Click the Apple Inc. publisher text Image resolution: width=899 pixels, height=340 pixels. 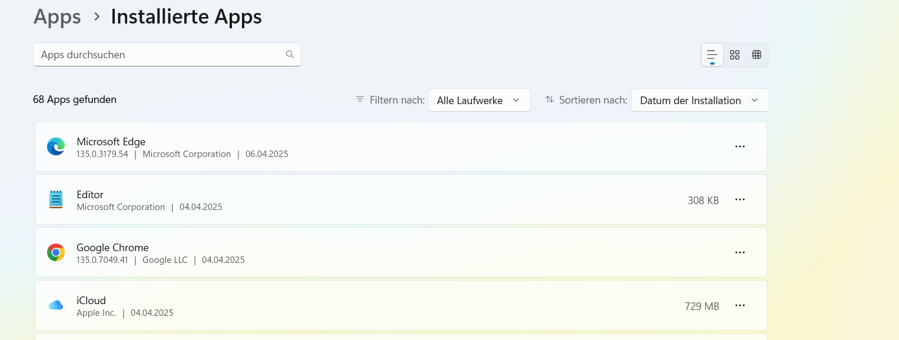point(97,313)
